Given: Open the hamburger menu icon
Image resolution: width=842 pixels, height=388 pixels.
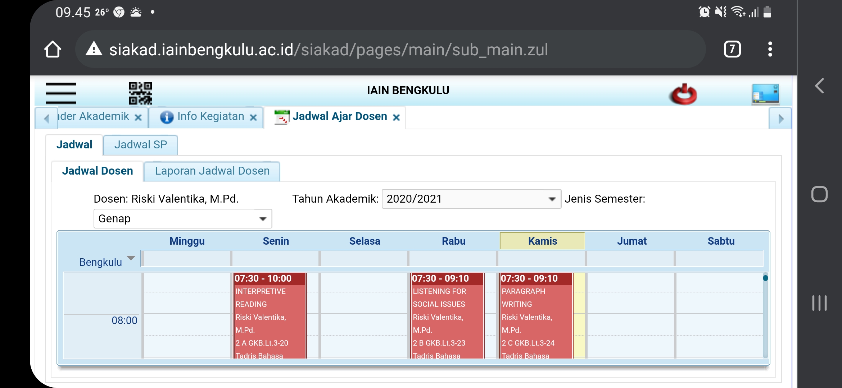Looking at the screenshot, I should (x=61, y=93).
